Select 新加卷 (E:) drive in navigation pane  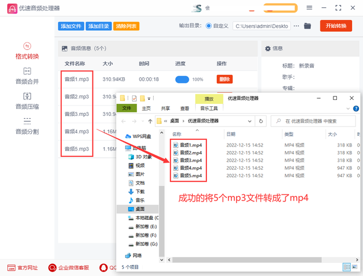point(142,227)
